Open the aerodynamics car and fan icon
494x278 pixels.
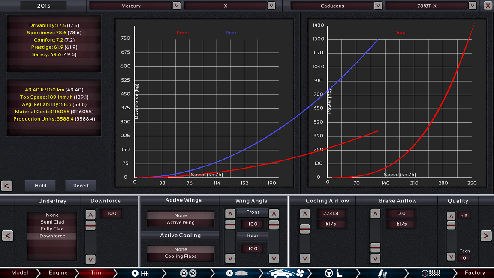(x=285, y=273)
